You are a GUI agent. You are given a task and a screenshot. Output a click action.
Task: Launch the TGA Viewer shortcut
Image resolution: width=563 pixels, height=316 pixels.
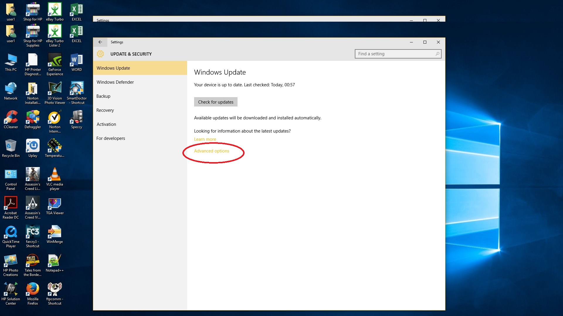55,205
